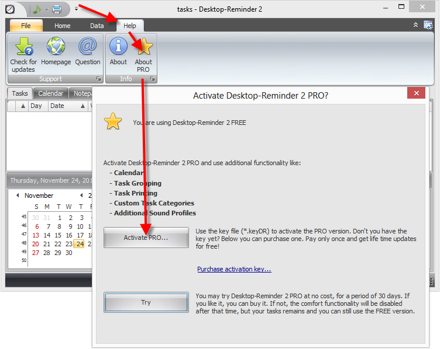Sort by the Date column header

pyautogui.click(x=68, y=106)
